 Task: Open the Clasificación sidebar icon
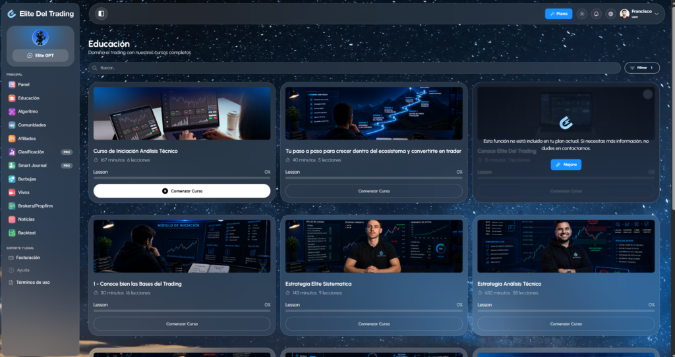coord(12,152)
